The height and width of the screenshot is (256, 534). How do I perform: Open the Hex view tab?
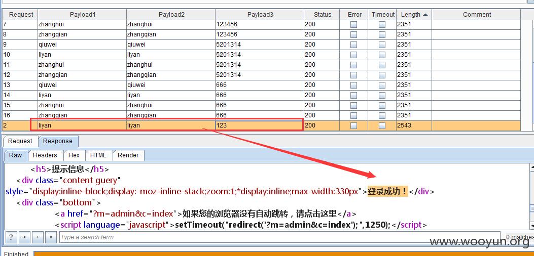click(74, 155)
